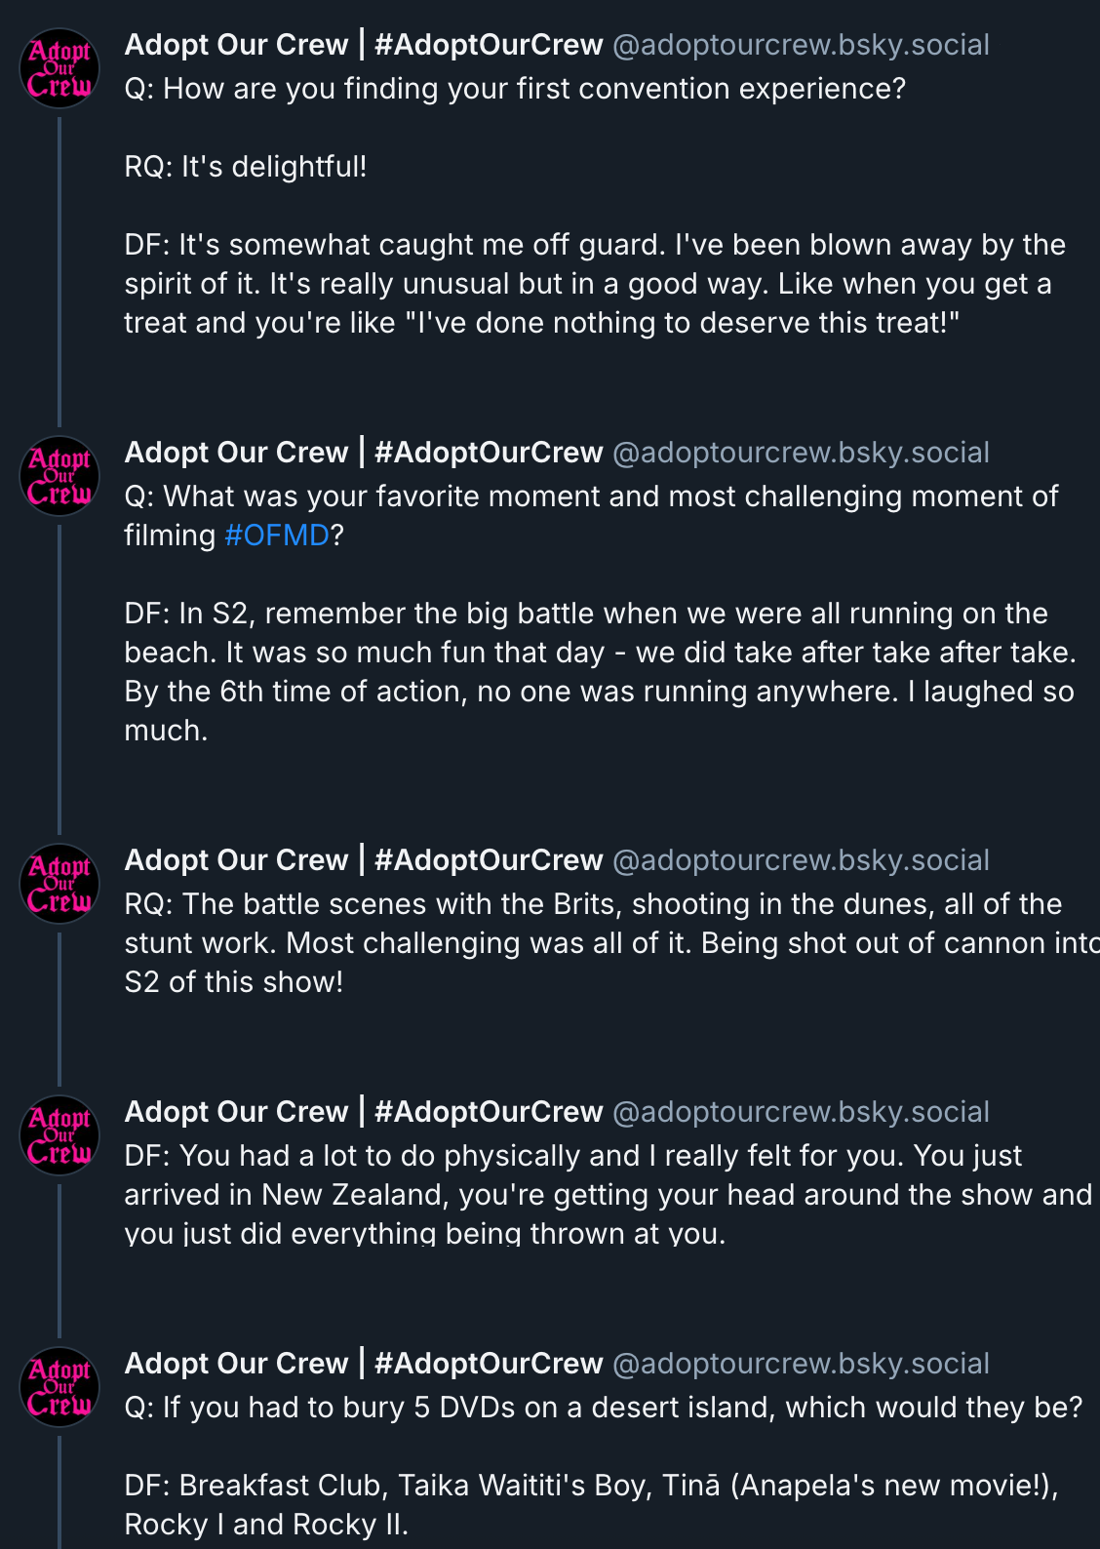The image size is (1100, 1549).
Task: Click the handle on the convention experience post
Action: coord(800,45)
